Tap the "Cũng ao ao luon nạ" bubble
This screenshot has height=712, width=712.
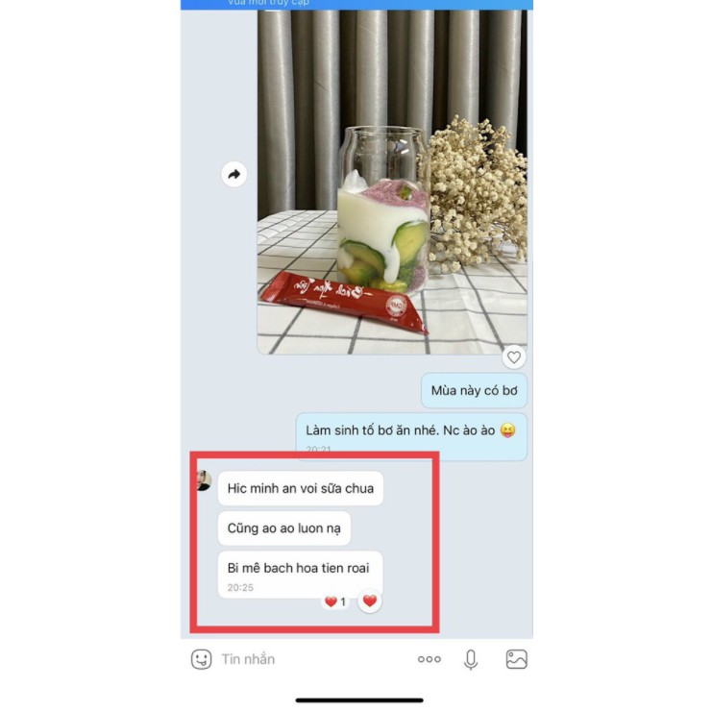tap(284, 528)
